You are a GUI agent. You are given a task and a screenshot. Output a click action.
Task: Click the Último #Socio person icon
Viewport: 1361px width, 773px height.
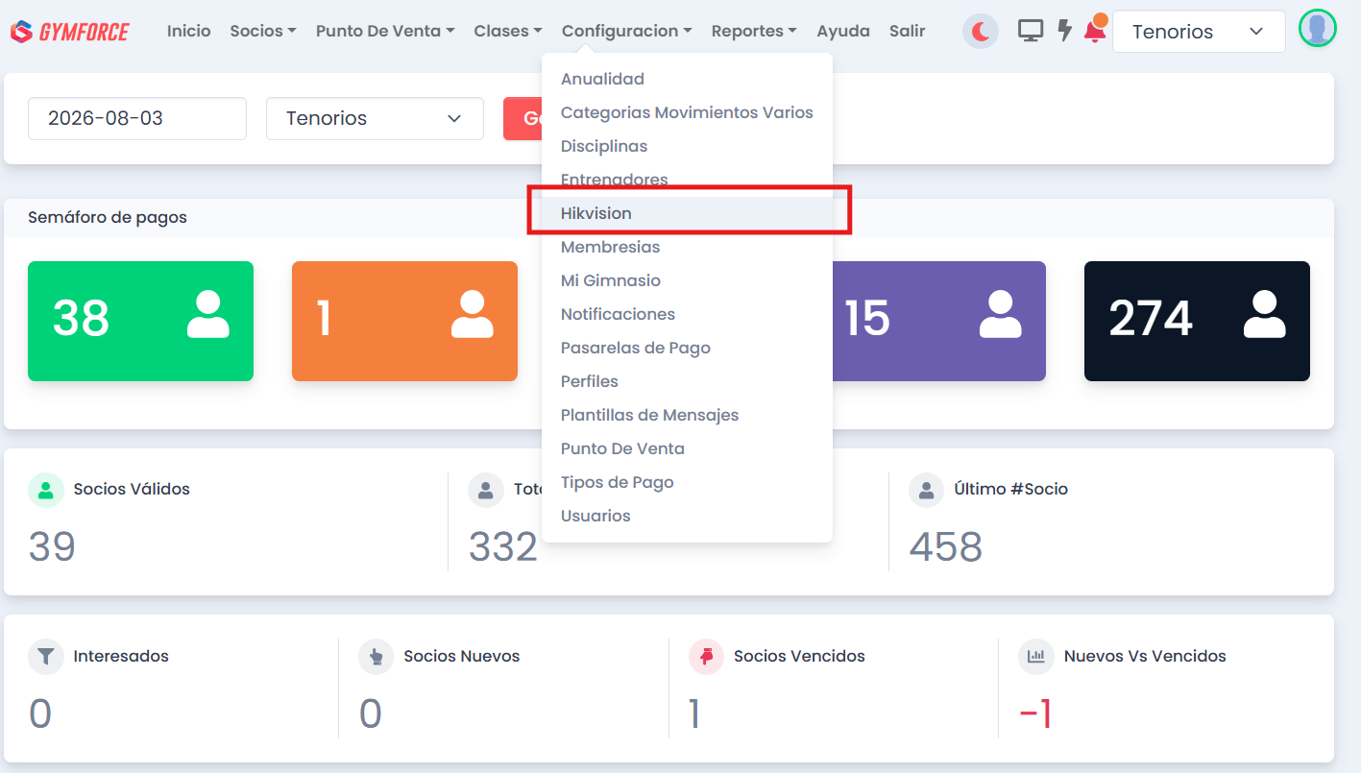tap(926, 490)
